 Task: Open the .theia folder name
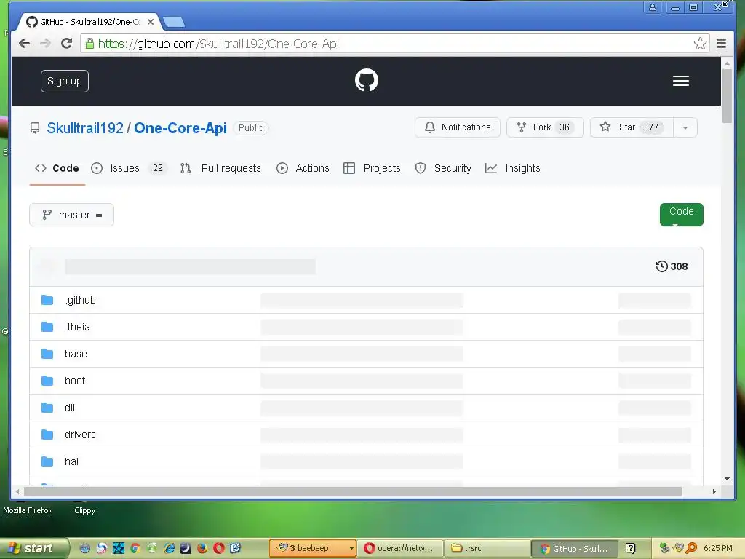pyautogui.click(x=78, y=327)
